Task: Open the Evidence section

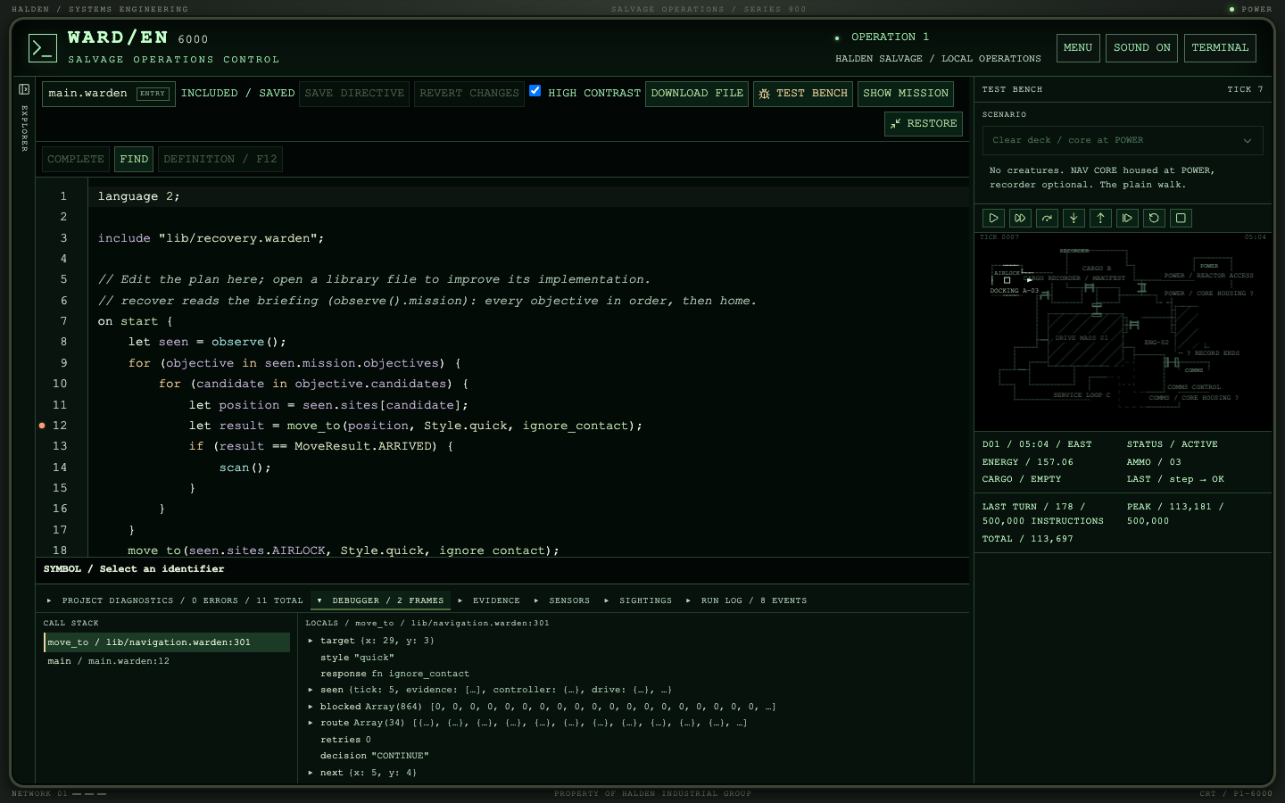Action: tap(489, 600)
